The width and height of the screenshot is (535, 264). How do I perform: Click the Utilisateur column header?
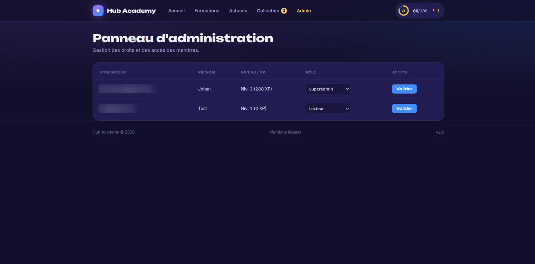(x=113, y=72)
